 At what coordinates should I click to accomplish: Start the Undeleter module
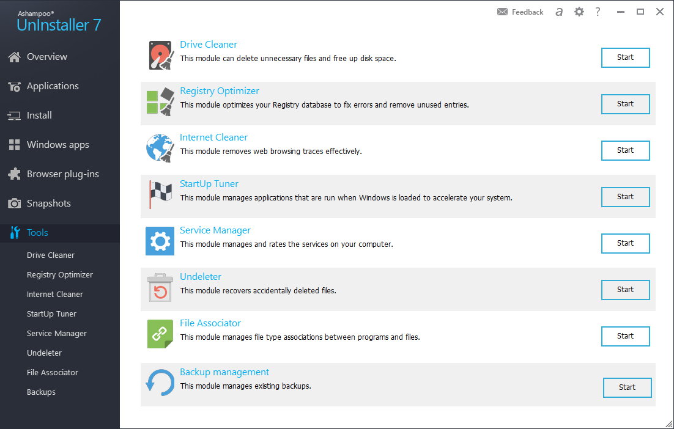click(x=625, y=290)
